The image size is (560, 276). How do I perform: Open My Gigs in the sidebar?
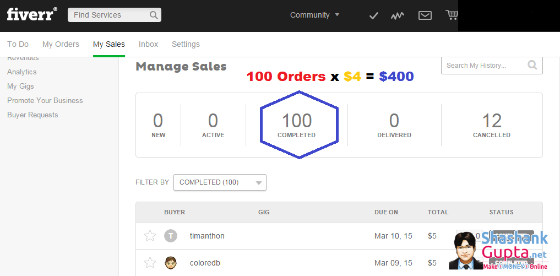coord(20,86)
